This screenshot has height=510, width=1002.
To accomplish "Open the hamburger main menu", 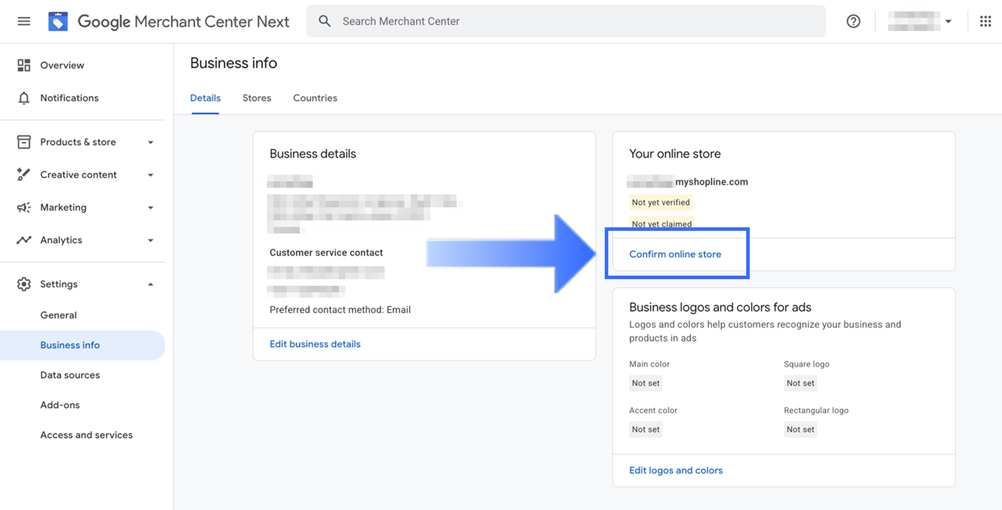I will [24, 21].
